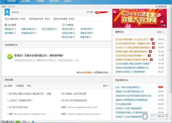Open the 我的助理 top tab
172x123 pixels.
(x=11, y=1)
